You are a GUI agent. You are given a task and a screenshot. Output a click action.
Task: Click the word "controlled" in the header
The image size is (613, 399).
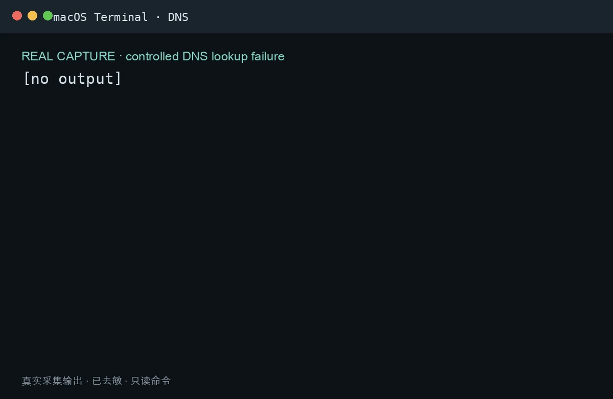152,56
